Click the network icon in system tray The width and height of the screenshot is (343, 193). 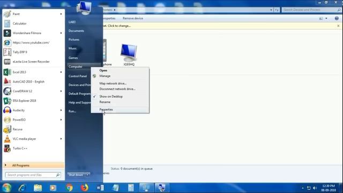click(309, 188)
